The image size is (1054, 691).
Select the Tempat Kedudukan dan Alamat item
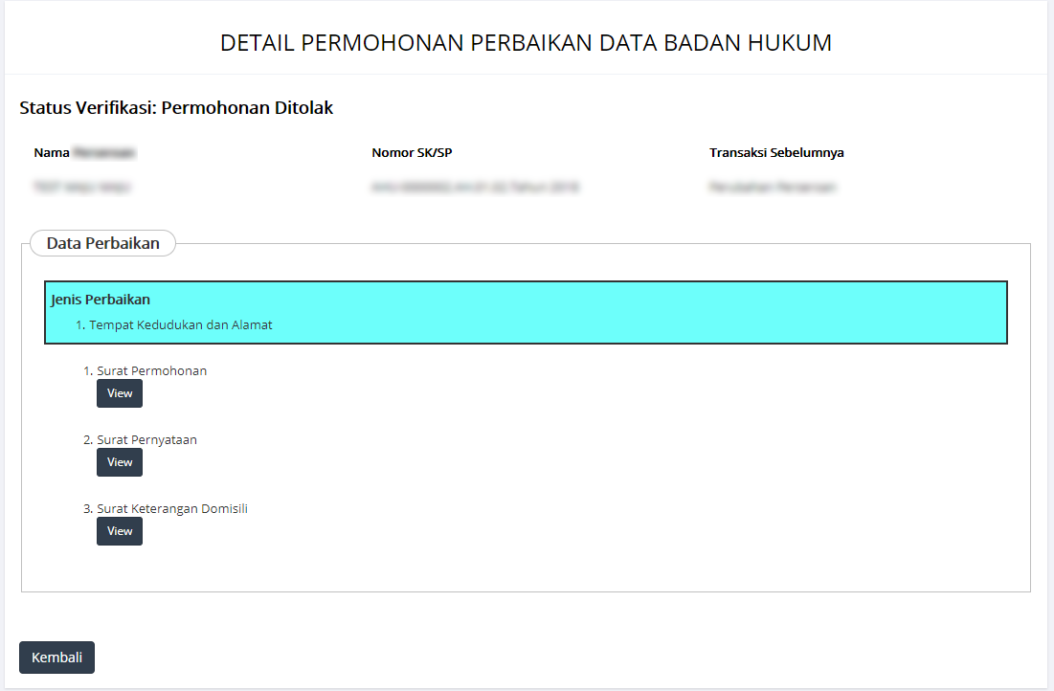pyautogui.click(x=181, y=325)
